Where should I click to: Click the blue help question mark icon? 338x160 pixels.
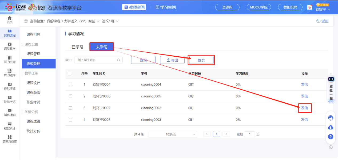(x=331, y=137)
